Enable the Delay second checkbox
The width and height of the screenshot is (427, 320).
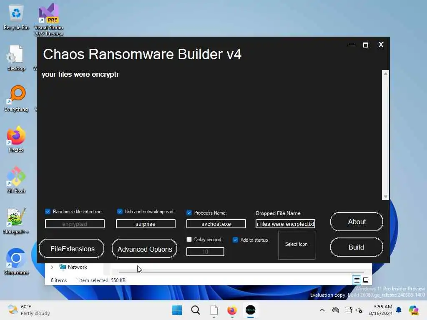[189, 240]
